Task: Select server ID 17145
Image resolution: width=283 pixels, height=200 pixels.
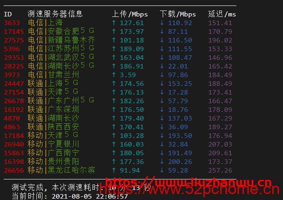Action: 14,32
